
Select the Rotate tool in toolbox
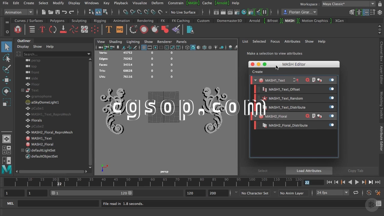click(7, 91)
